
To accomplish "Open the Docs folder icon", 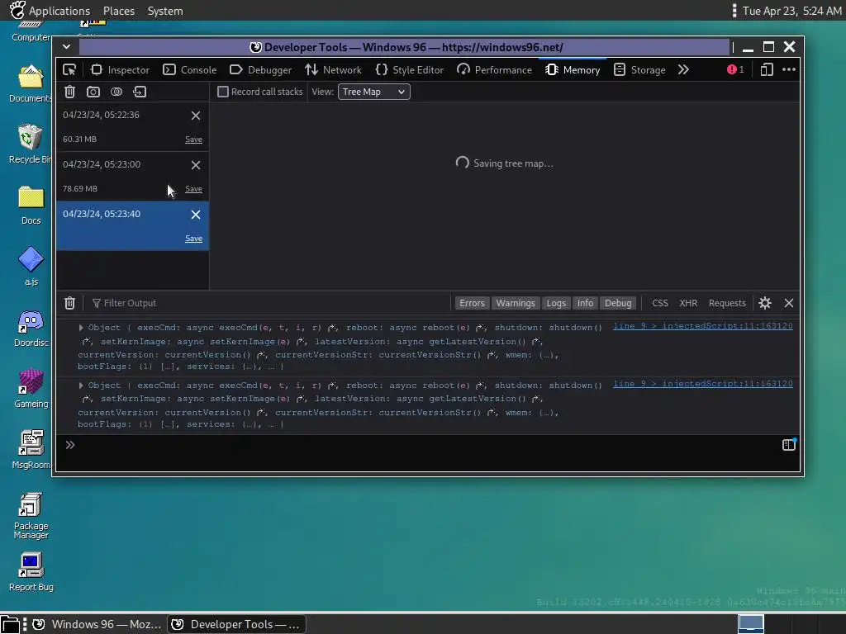I will point(31,206).
